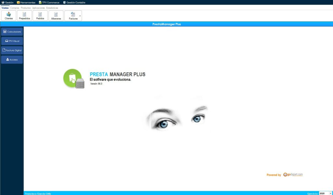
Task: Click the PrestaManager Plus title bar text
Action: click(166, 24)
